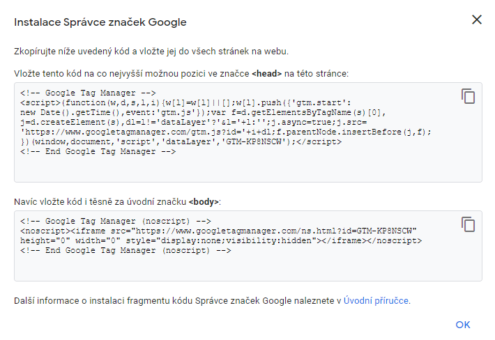Click the code line beginning 'j=d.createElement(s)'
The height and width of the screenshot is (340, 495).
(194, 122)
